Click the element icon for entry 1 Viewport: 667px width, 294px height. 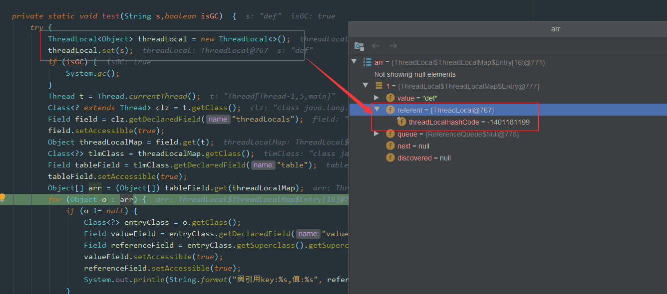click(x=379, y=86)
